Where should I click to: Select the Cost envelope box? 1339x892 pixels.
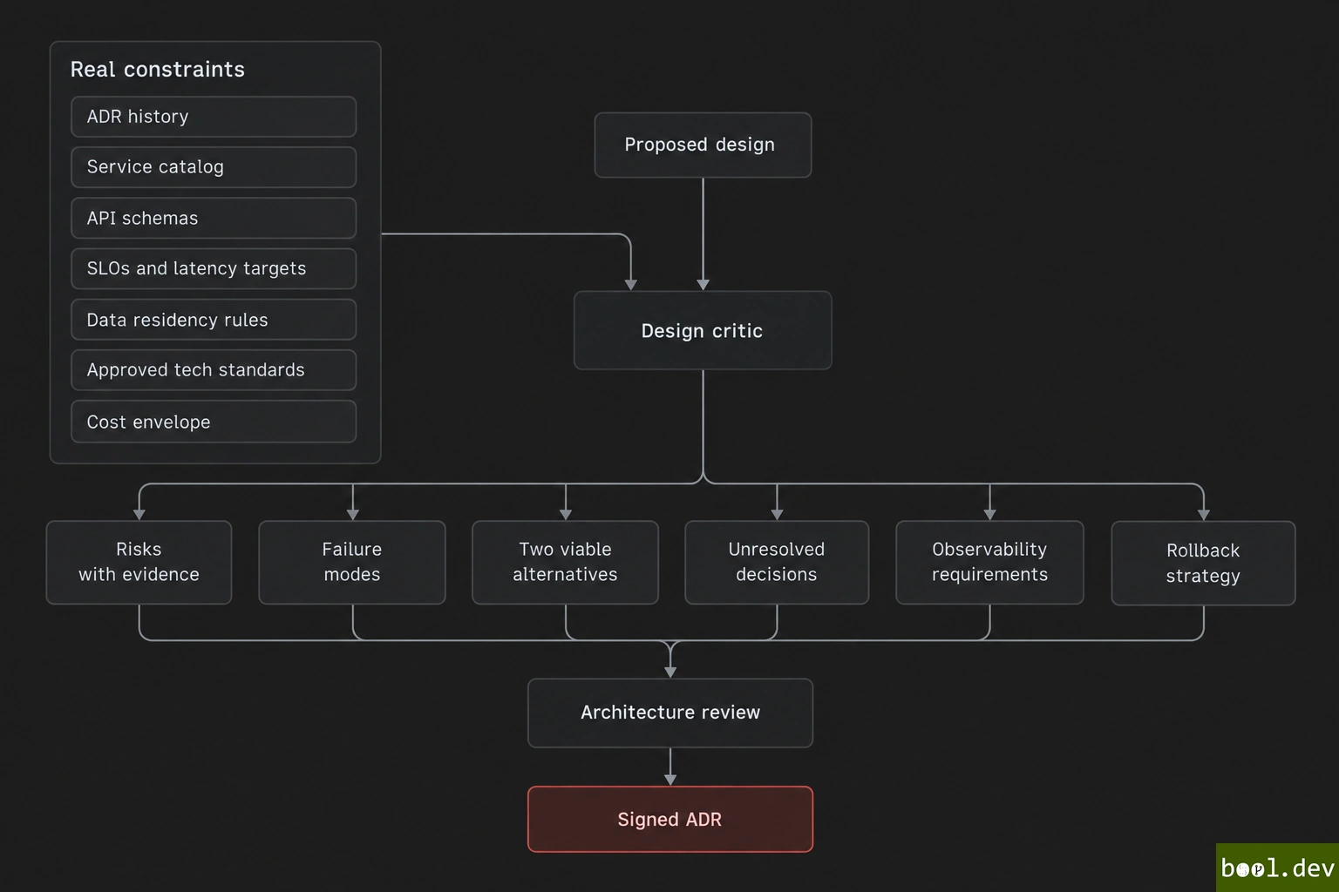(214, 422)
